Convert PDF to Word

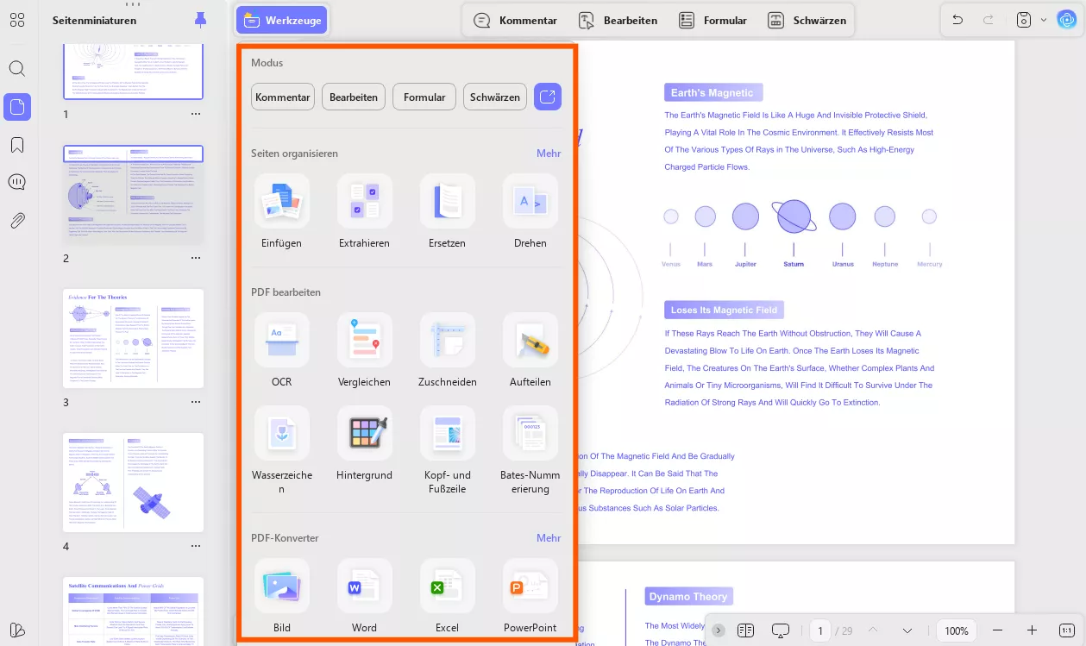tap(365, 596)
